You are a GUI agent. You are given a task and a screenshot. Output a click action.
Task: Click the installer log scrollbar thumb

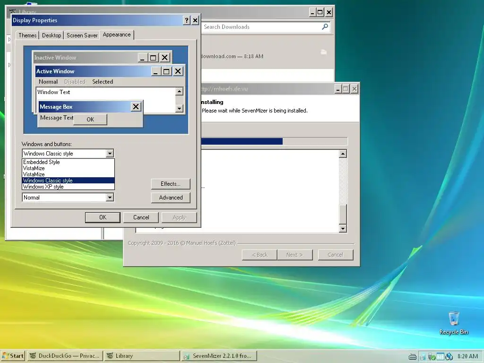pos(343,214)
